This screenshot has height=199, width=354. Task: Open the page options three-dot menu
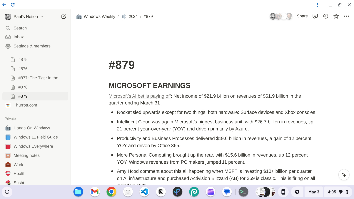click(x=346, y=16)
